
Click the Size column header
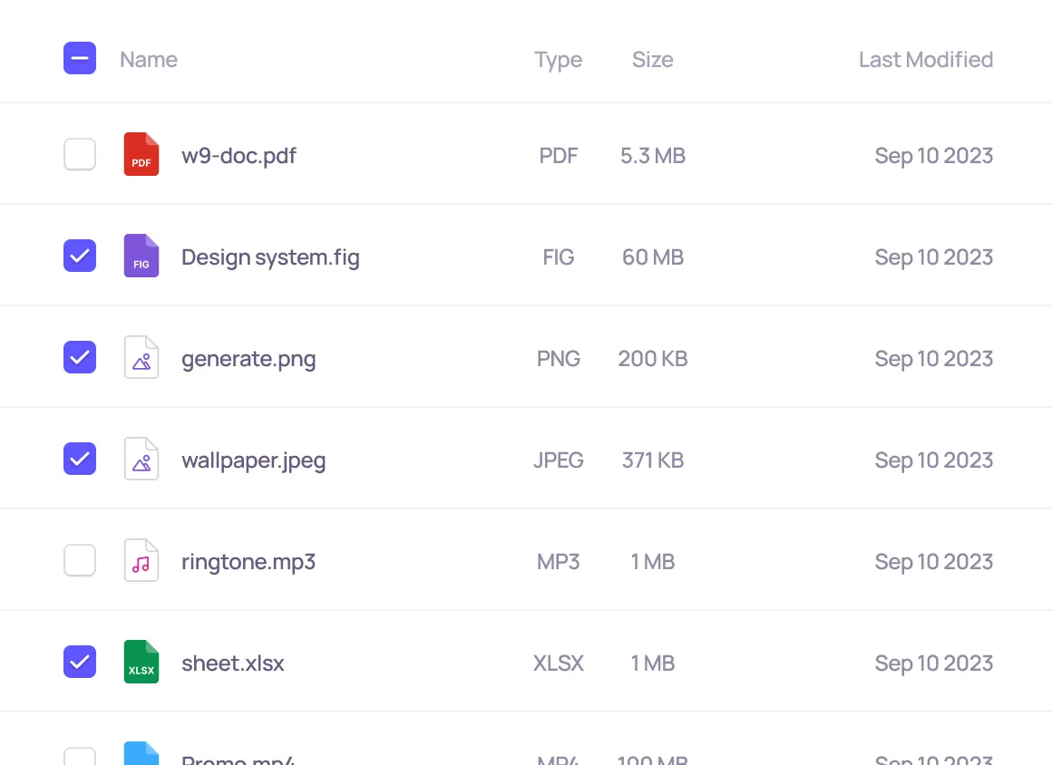pos(652,60)
